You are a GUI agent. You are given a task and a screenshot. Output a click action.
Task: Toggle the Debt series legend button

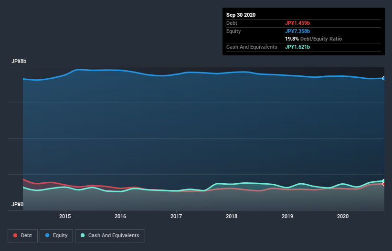point(23,236)
